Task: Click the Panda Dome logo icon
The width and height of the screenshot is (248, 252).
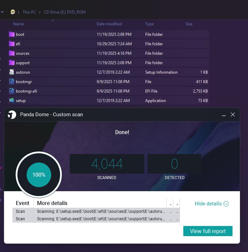Action: coord(12,115)
